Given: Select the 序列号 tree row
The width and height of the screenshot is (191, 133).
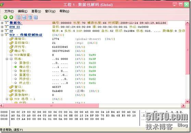Looking at the screenshot, I should point(47,47).
